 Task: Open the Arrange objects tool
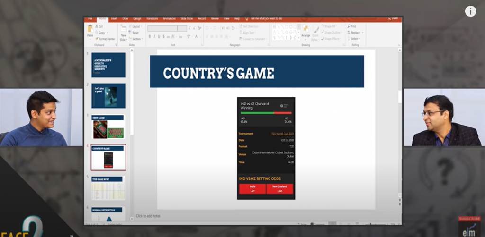point(305,33)
